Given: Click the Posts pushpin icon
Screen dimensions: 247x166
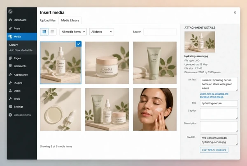Looking at the screenshot, I should click(10, 28).
